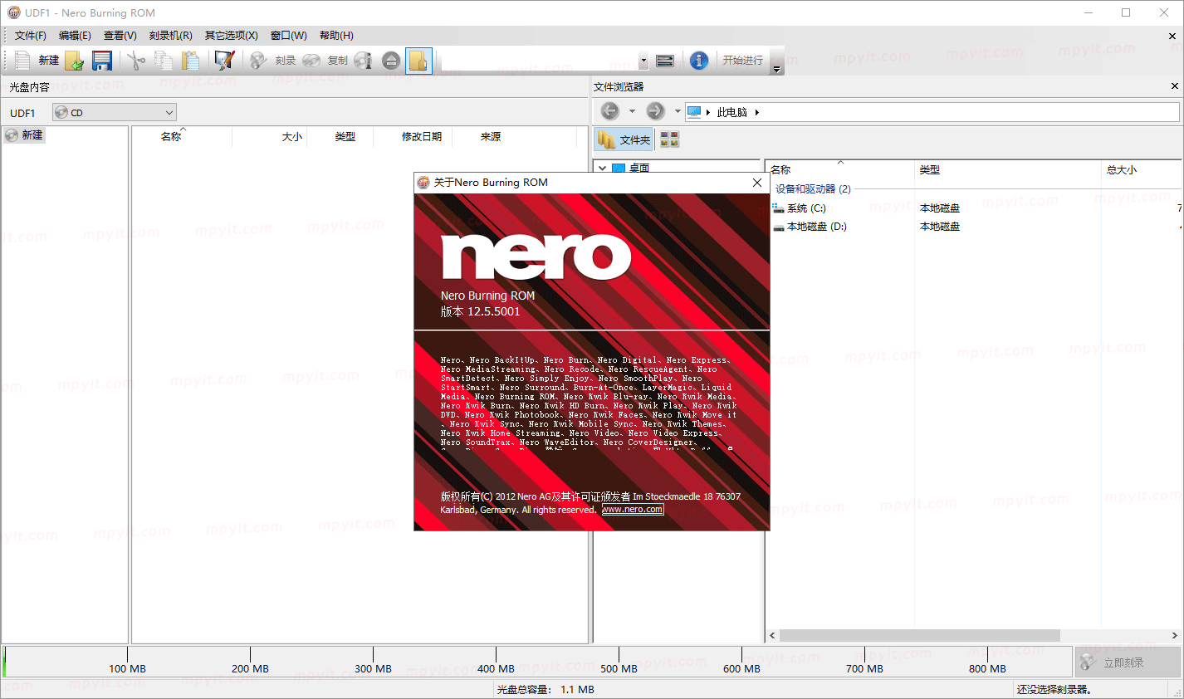
Task: Sort disc content by 大小 column
Action: 270,136
